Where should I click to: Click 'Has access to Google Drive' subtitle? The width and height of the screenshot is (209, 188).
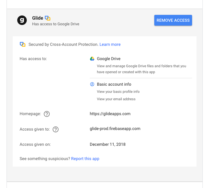click(x=56, y=24)
